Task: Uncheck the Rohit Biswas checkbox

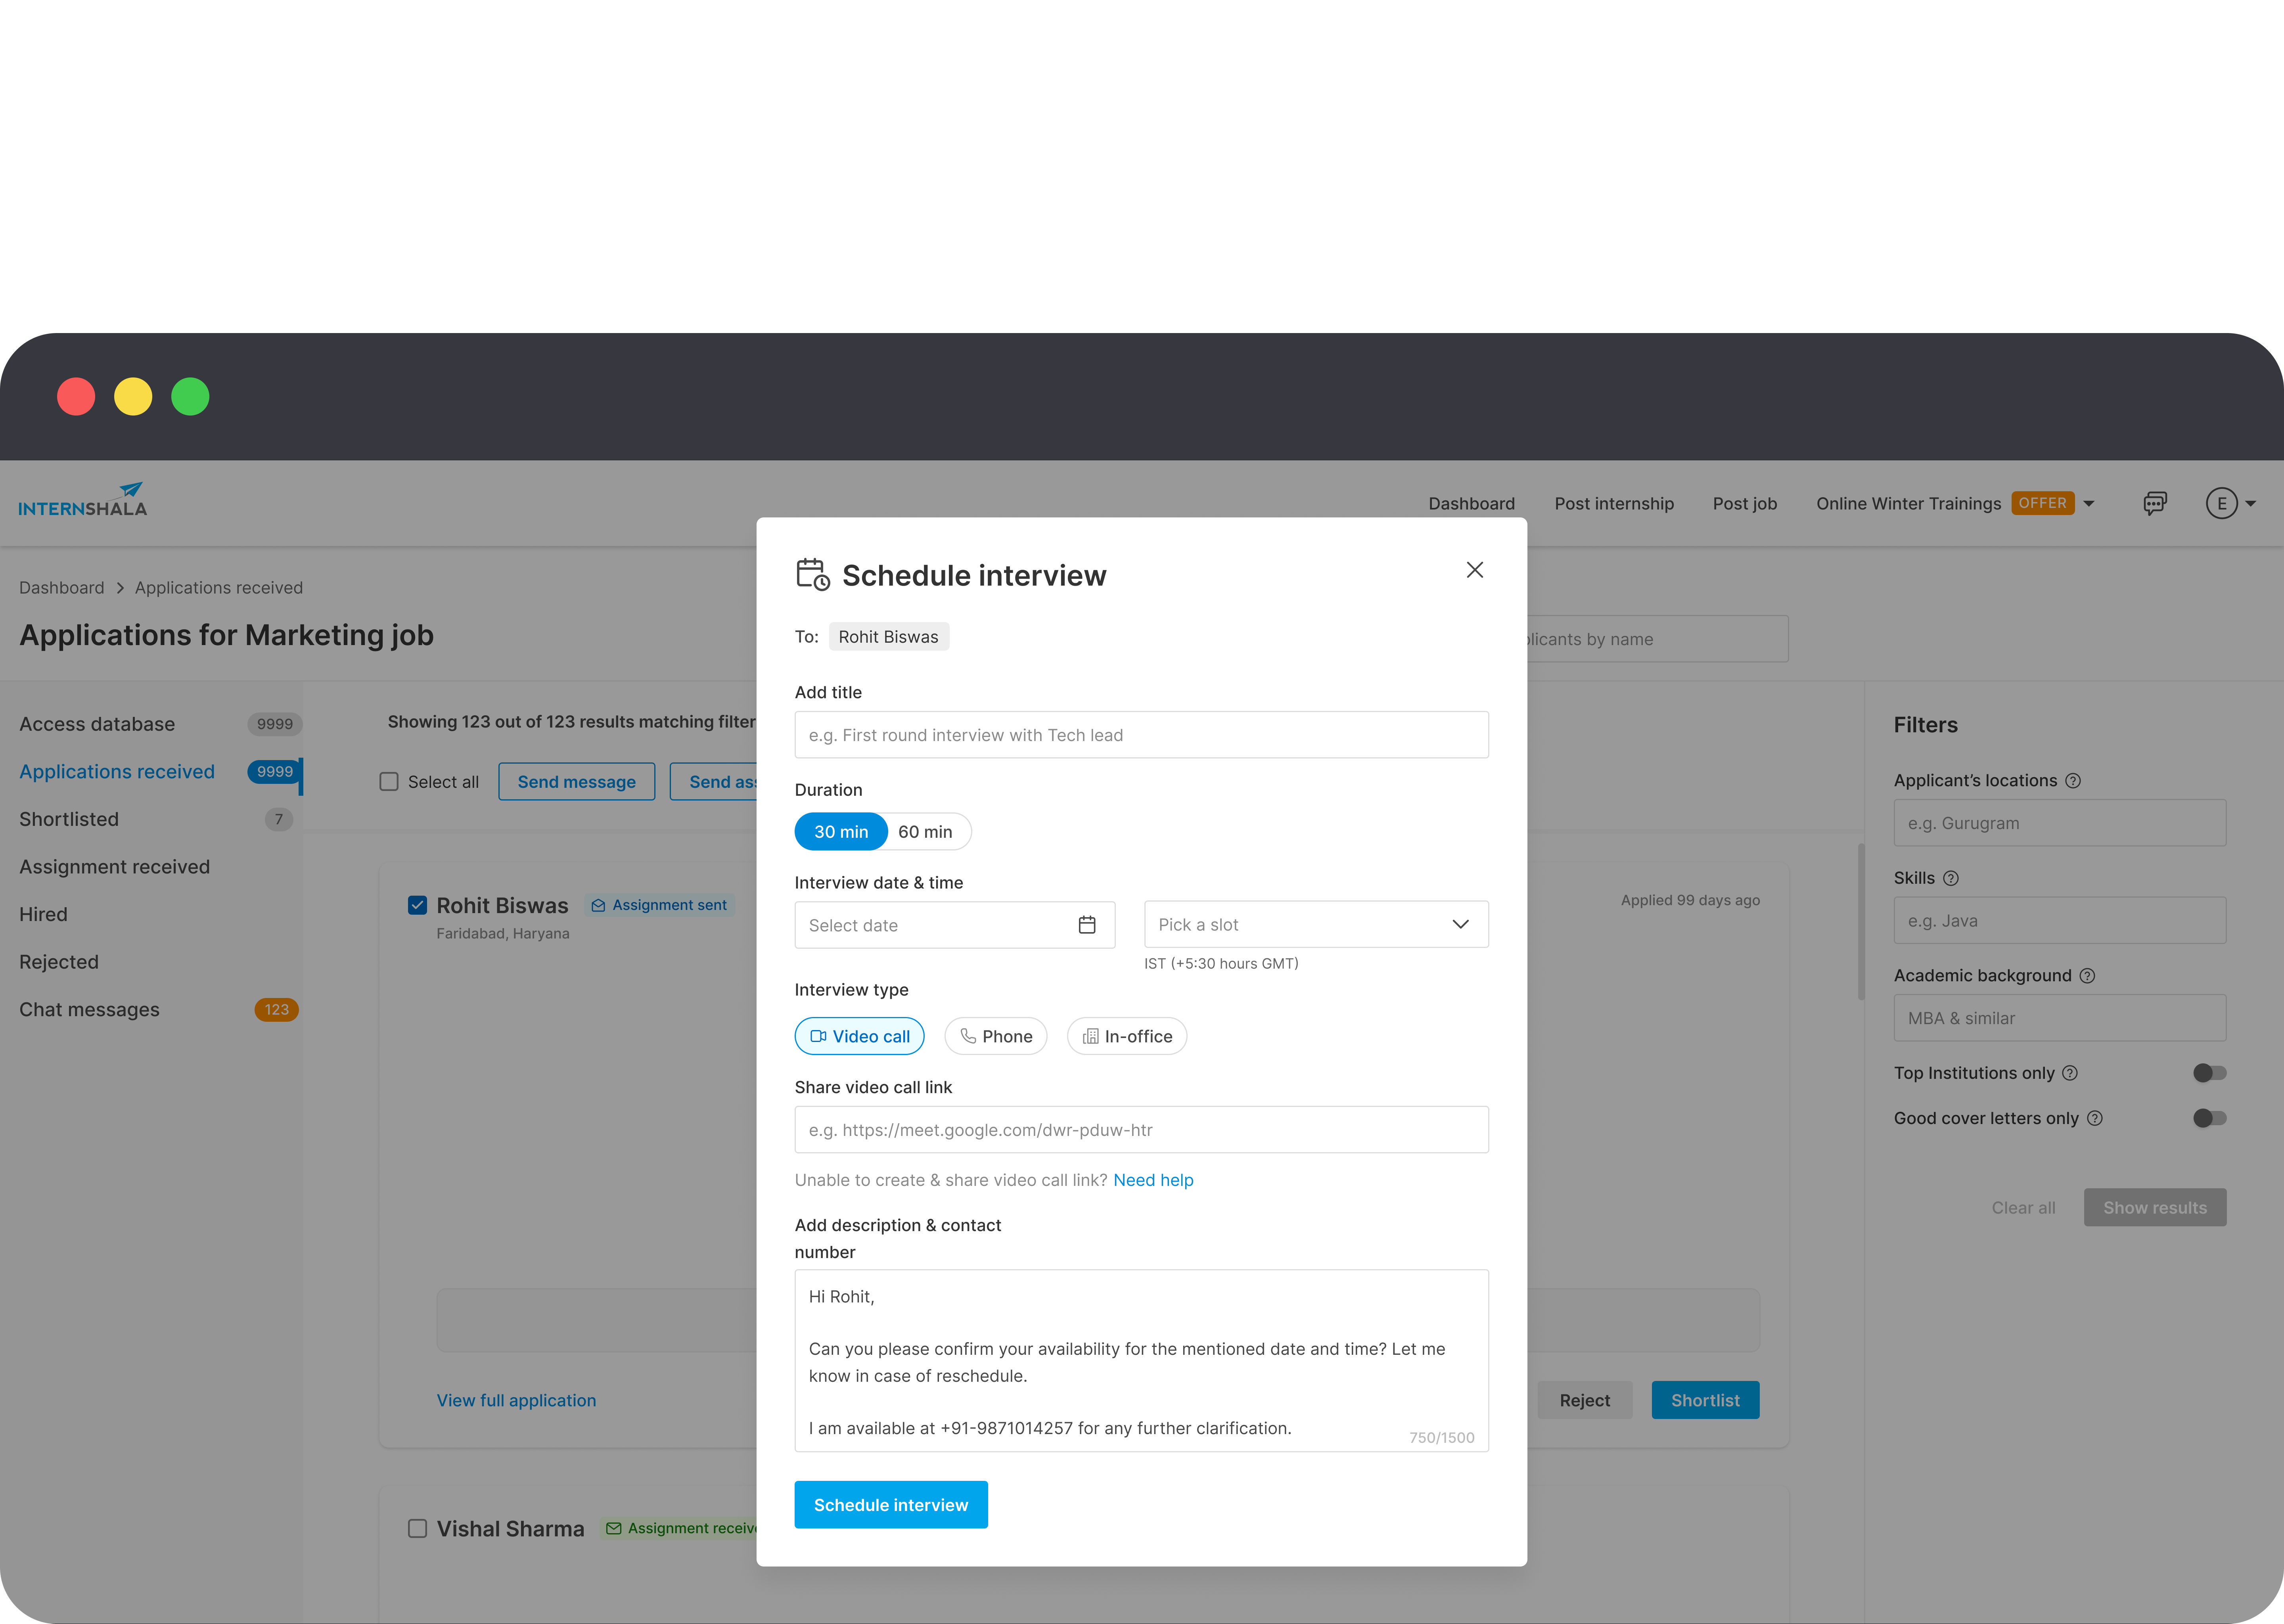Action: pyautogui.click(x=418, y=905)
